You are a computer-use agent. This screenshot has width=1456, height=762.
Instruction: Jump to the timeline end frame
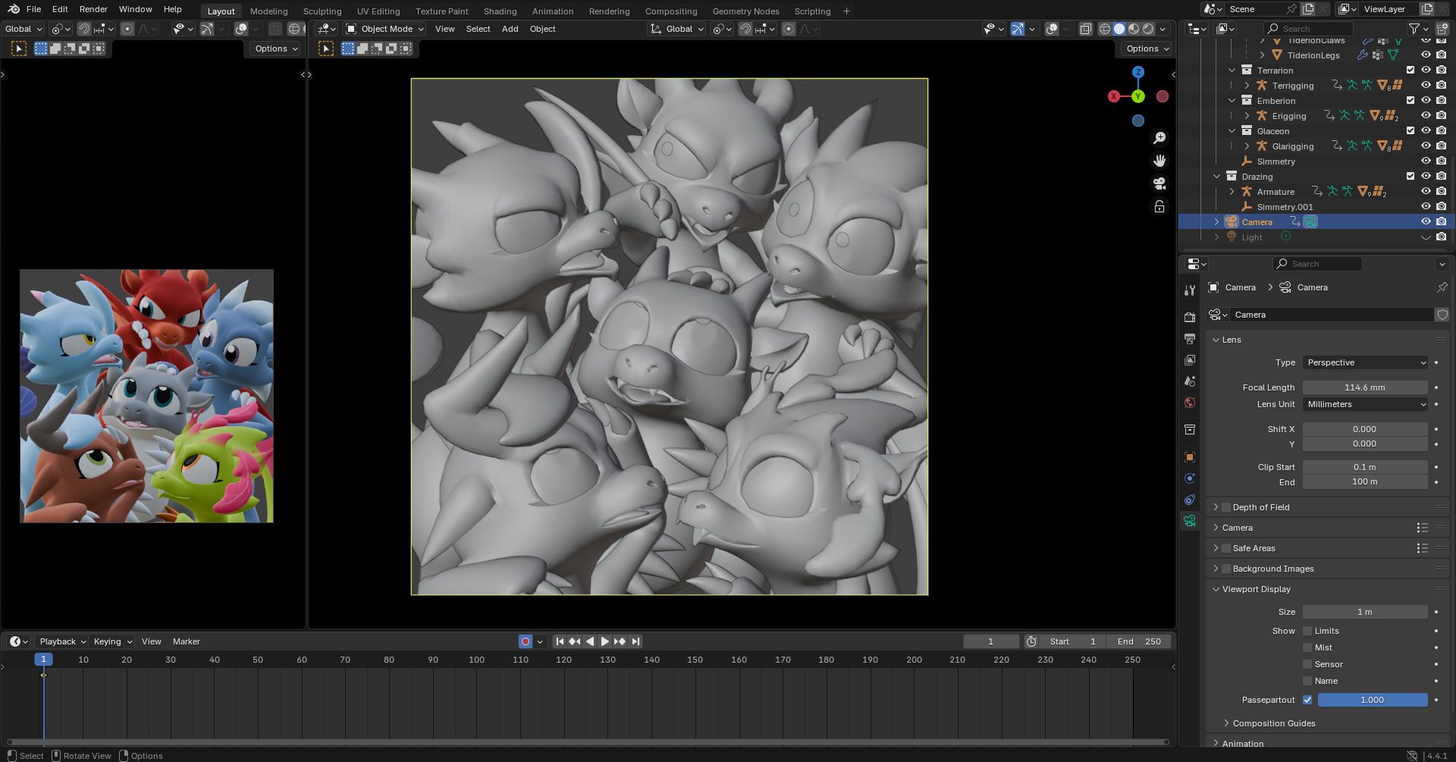635,641
